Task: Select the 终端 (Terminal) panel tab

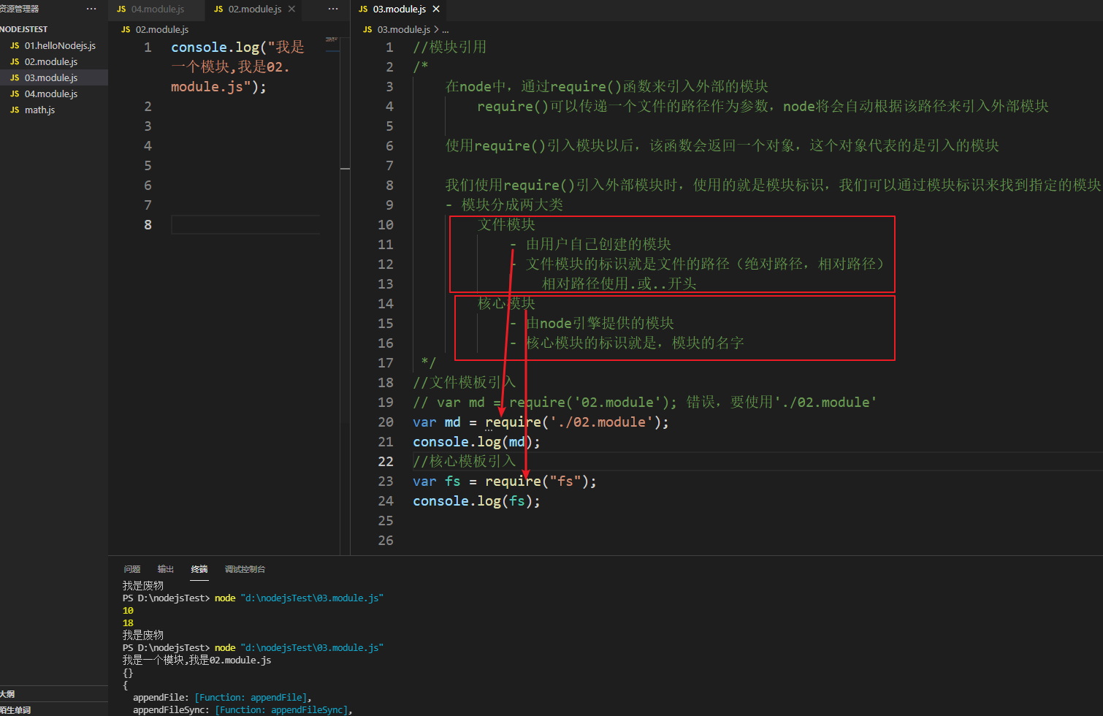Action: pyautogui.click(x=199, y=569)
